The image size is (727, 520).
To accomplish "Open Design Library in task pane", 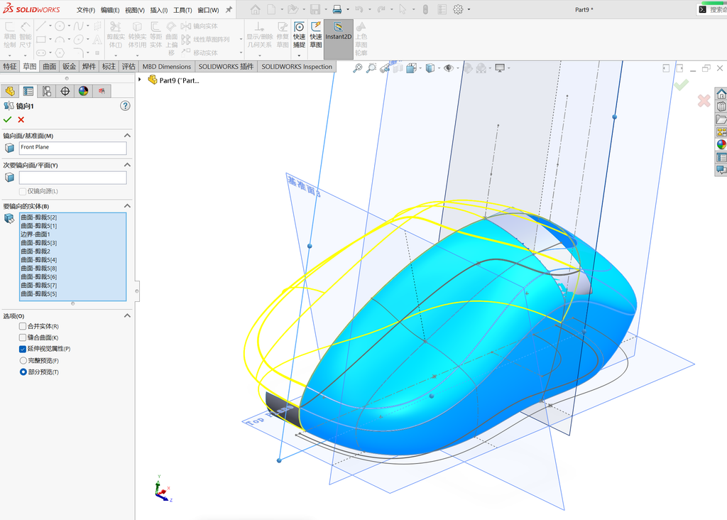I will 721,107.
